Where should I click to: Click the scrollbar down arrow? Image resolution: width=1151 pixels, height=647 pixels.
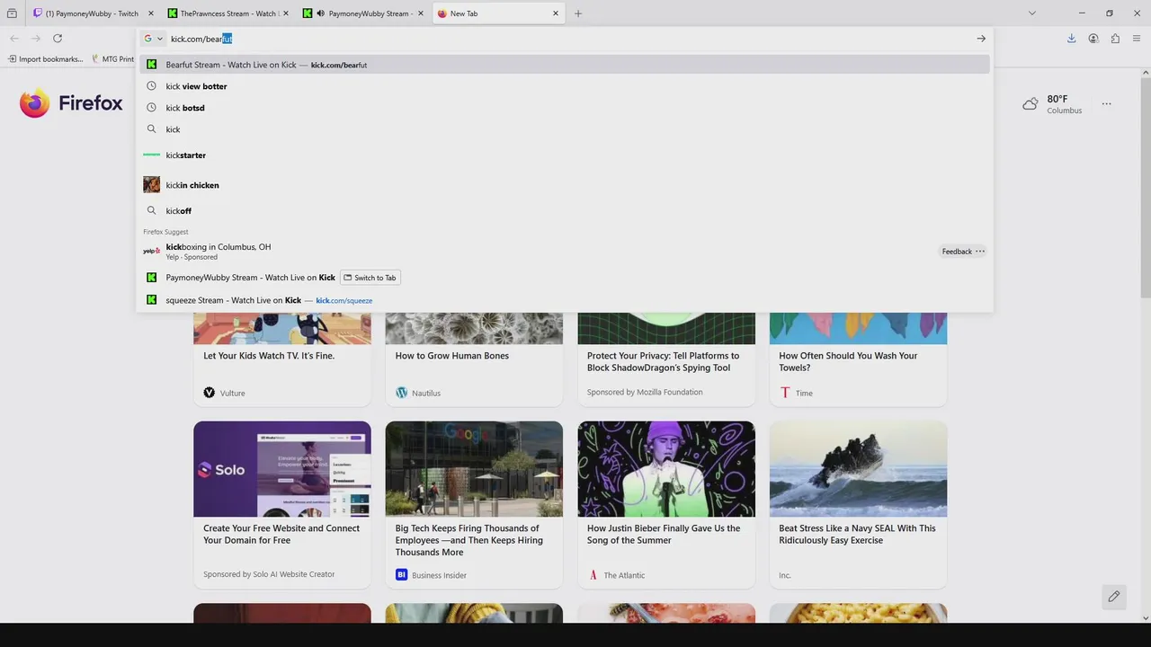pyautogui.click(x=1145, y=618)
